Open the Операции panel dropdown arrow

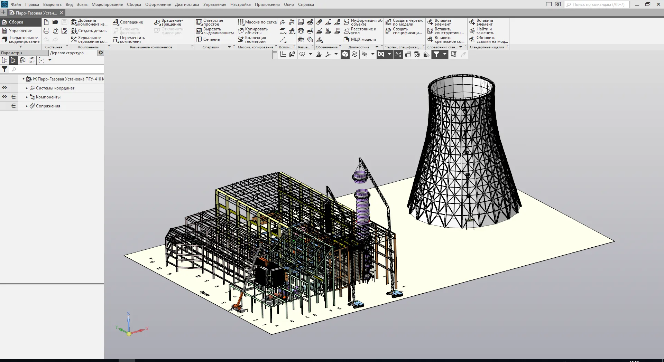pyautogui.click(x=229, y=47)
